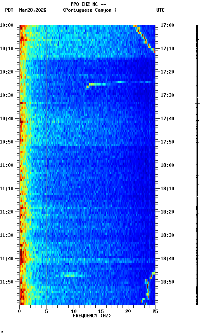The image size is (214, 336).
Task: Select the Portuguese Canyon label
Action: pyautogui.click(x=90, y=10)
